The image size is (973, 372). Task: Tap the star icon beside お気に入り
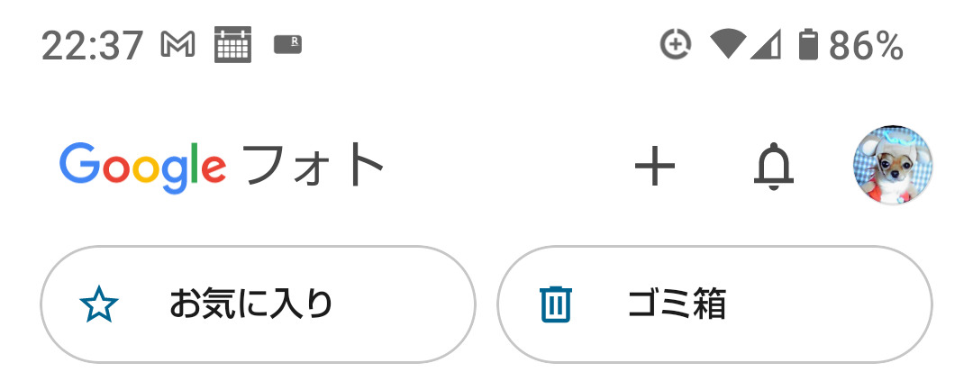pos(99,304)
